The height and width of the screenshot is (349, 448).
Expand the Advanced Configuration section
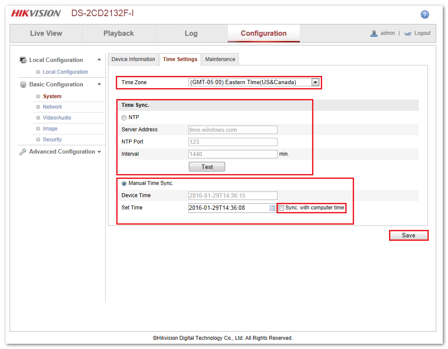point(99,152)
